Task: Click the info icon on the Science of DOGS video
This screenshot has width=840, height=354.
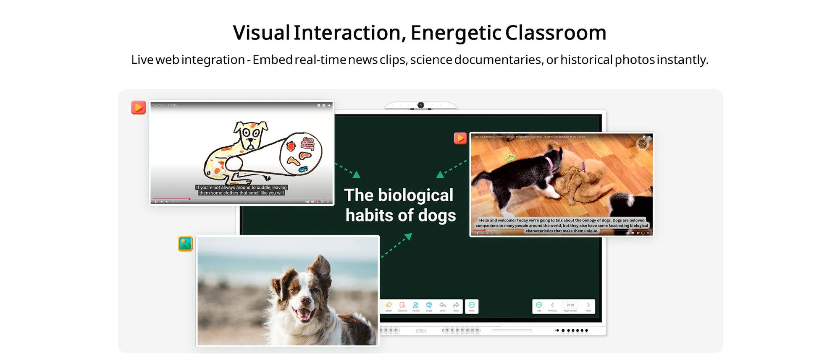Action: coord(319,105)
